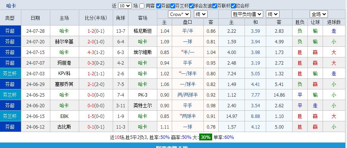Click the green 30% over rate badge
Image resolution: width=347 pixels, height=148 pixels.
pyautogui.click(x=206, y=137)
